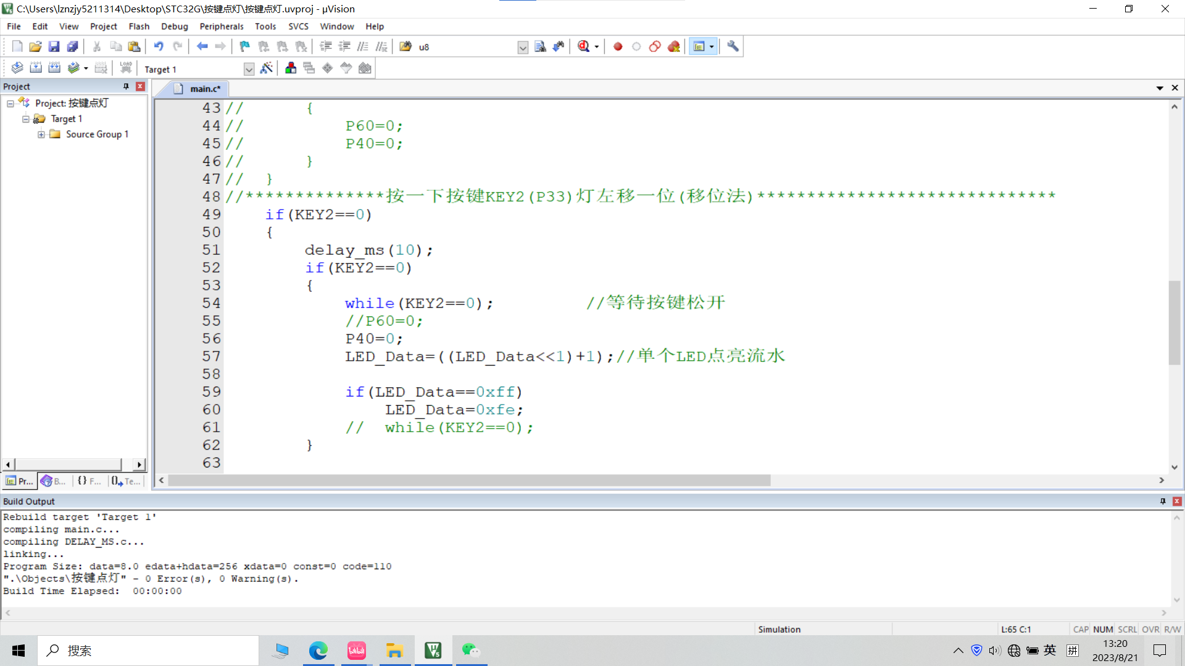Open the notification center icon
The height and width of the screenshot is (666, 1185).
[x=1160, y=651]
